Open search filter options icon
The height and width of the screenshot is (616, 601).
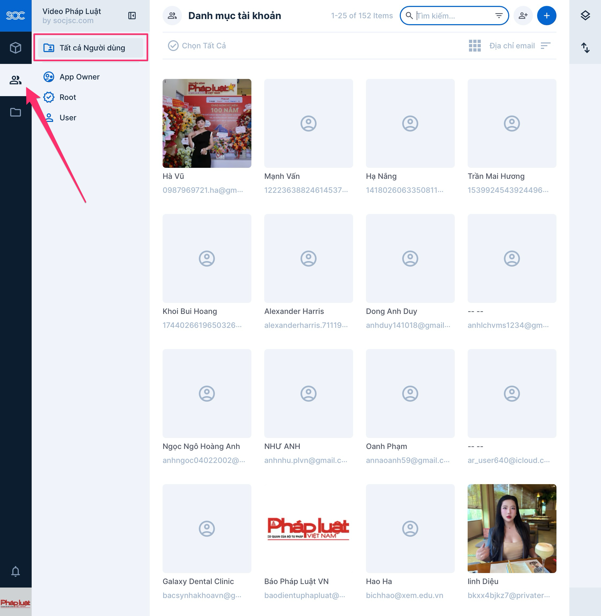coord(499,16)
